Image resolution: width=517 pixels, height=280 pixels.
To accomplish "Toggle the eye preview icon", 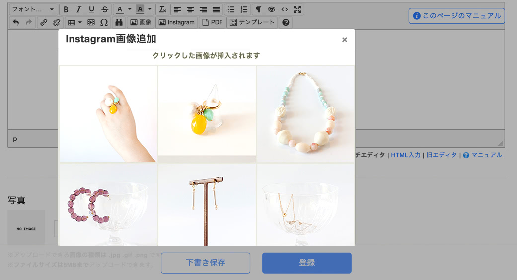I will tap(272, 9).
